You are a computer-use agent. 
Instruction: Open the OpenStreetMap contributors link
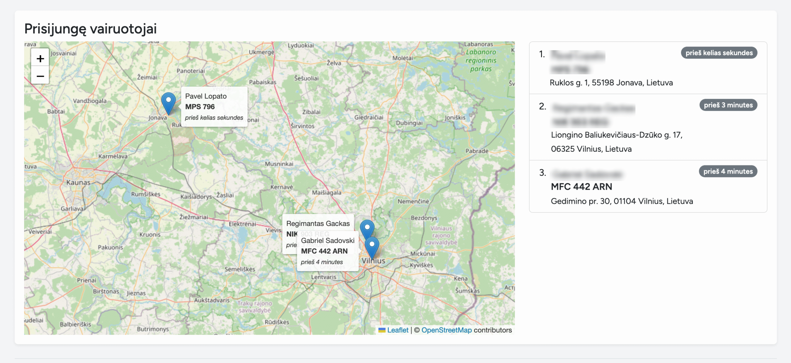point(446,330)
